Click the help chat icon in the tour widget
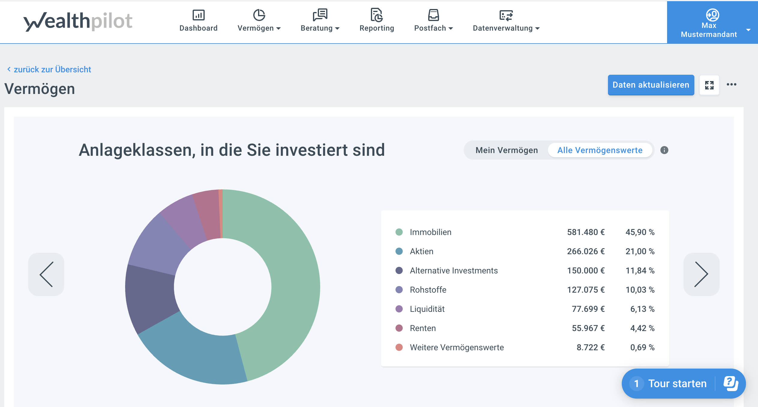The width and height of the screenshot is (758, 407). 730,383
